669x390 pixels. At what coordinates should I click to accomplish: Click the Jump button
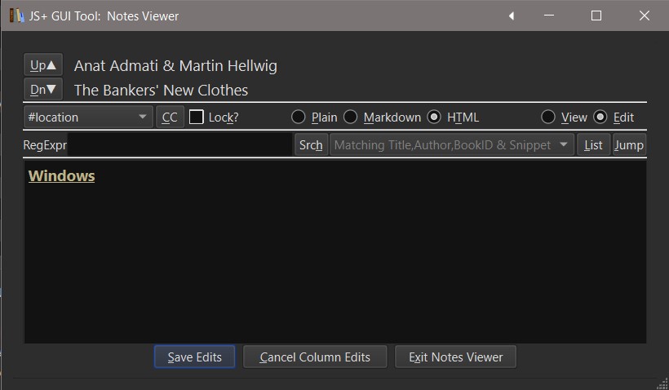click(x=629, y=145)
